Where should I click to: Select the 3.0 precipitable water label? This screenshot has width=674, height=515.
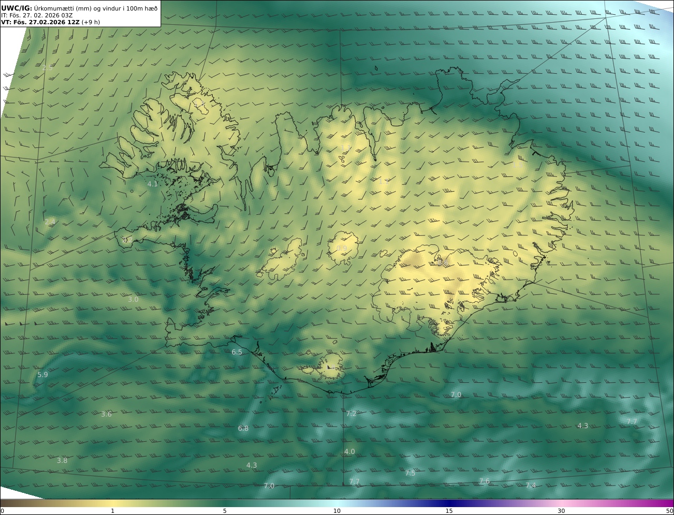pos(133,299)
